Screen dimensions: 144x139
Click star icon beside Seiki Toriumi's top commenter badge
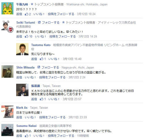[63, 22]
